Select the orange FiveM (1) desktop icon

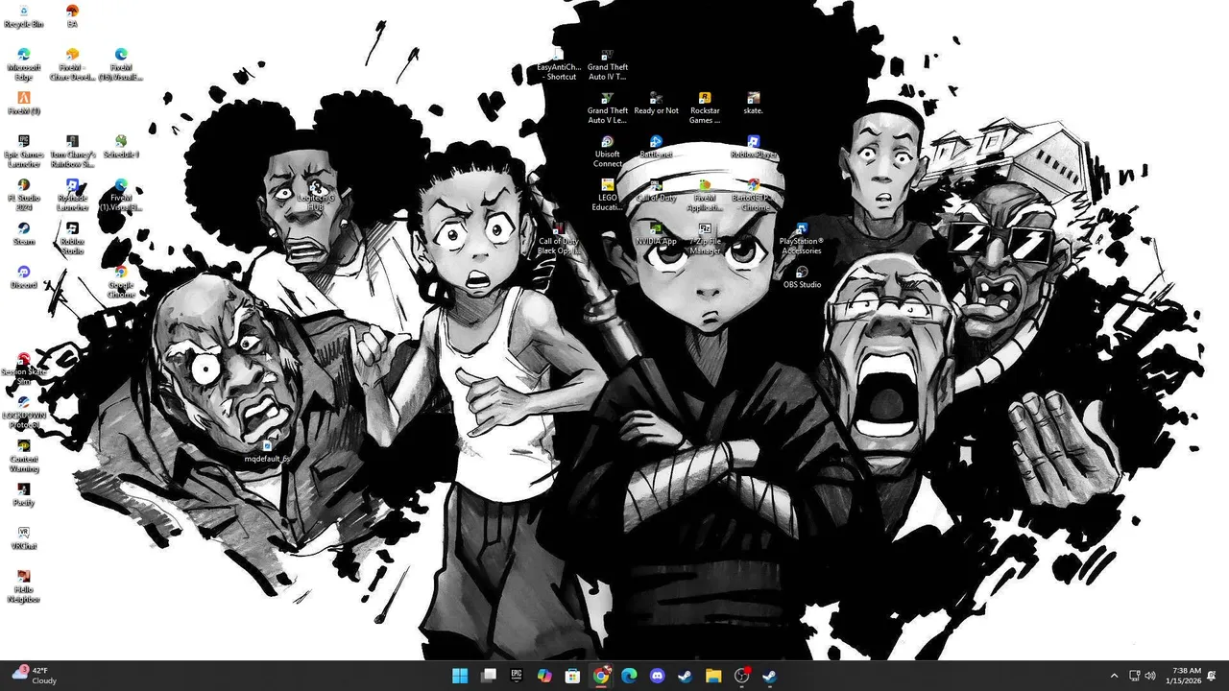pos(24,103)
